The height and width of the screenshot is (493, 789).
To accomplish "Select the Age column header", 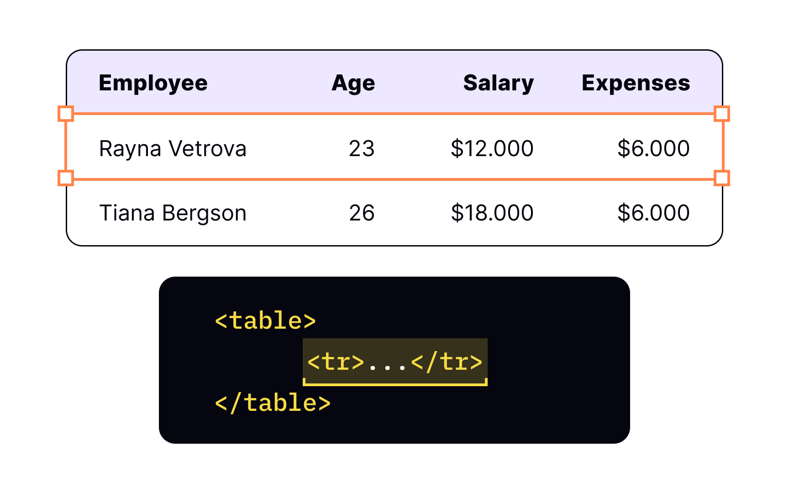I will [353, 84].
